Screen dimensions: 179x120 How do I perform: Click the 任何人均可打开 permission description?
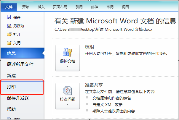tap(127, 53)
